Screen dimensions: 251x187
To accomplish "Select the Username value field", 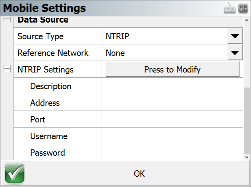I will pos(172,136).
